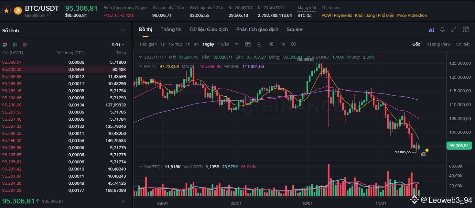475x208 pixels.
Task: Open the Phổ biến token tag
Action: click(x=386, y=16)
